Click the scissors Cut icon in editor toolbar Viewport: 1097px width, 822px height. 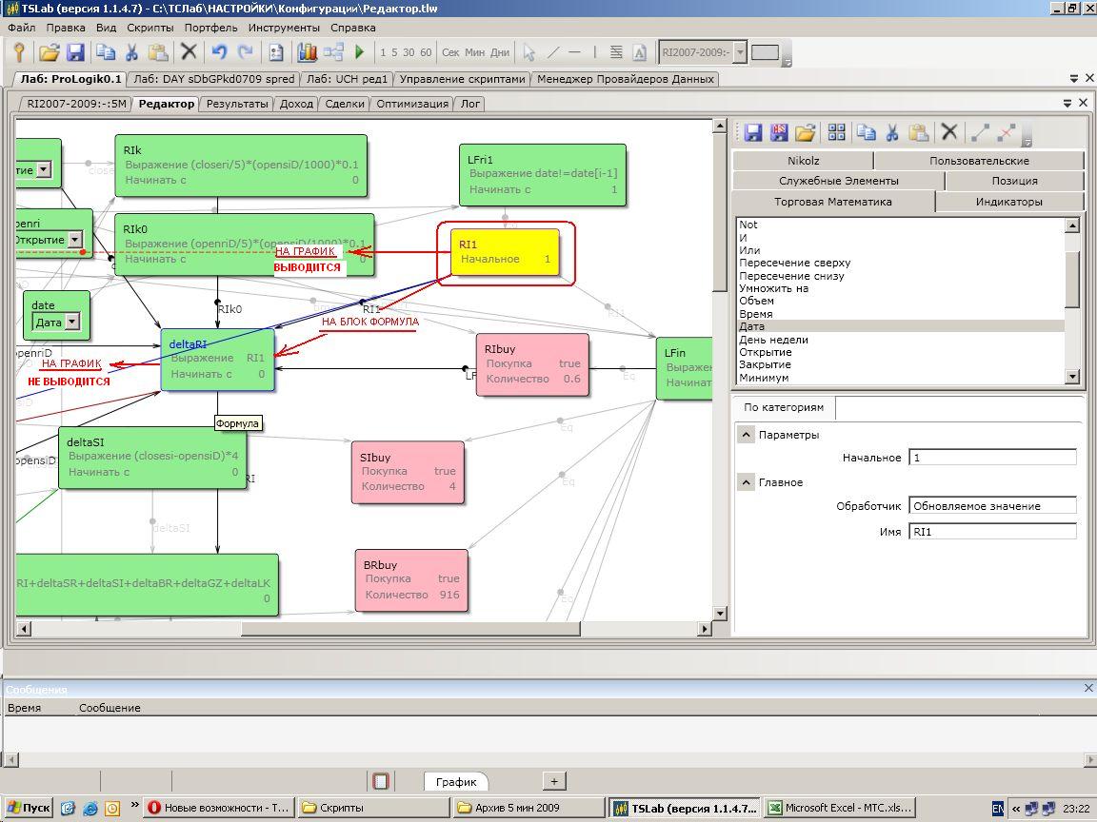click(892, 133)
